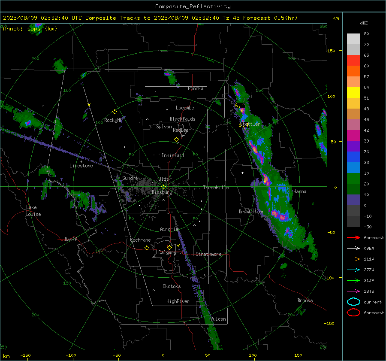This screenshot has height=361, width=386.
Task: Click the orange 111V arrow icon
Action: tap(353, 259)
